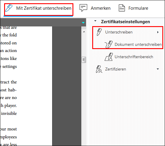Click the scrollbar up arrow

[84, 32]
